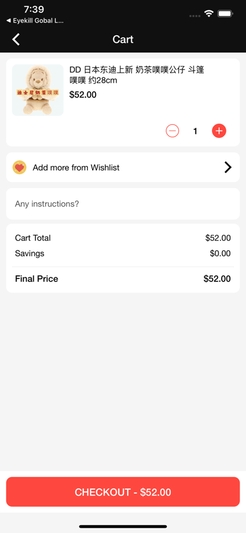The width and height of the screenshot is (246, 533).
Task: Return to Eyekill Gobal app breadcrumb
Action: coord(34,21)
